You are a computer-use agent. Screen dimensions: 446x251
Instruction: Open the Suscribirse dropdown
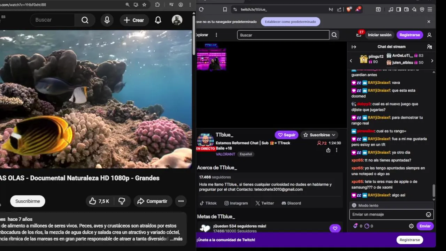[319, 135]
